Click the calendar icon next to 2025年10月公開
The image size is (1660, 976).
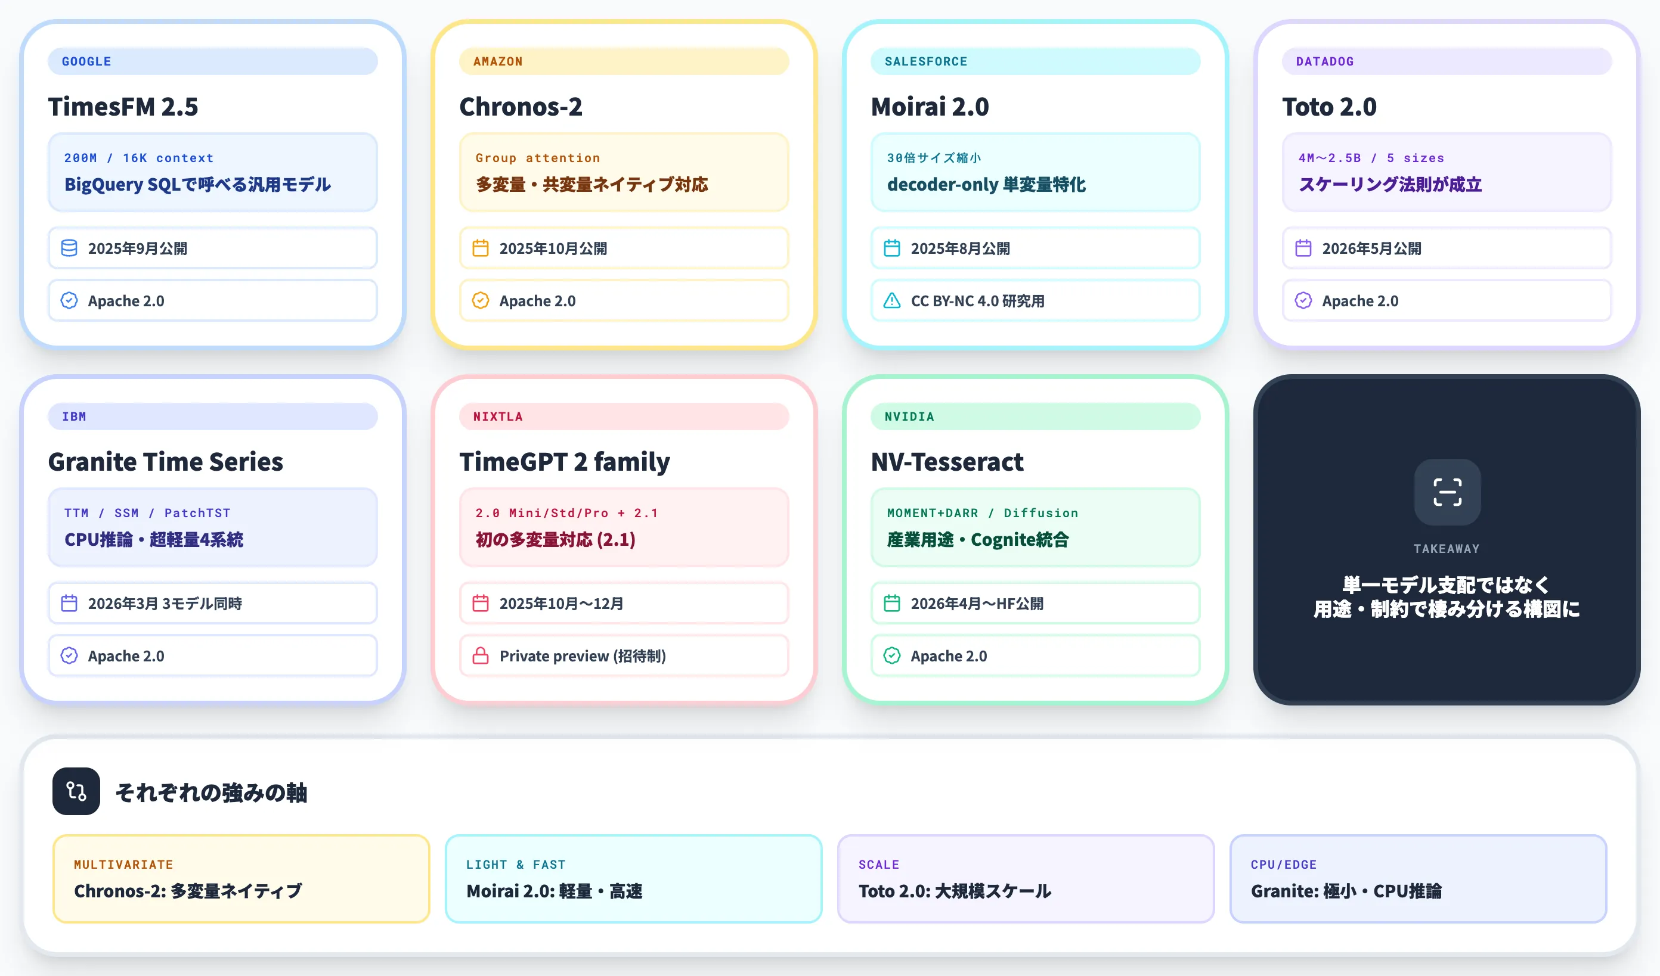point(481,248)
